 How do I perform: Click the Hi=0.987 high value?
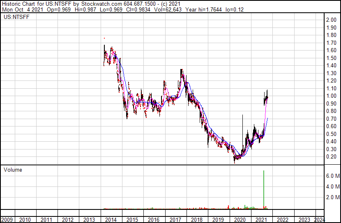click(85, 10)
